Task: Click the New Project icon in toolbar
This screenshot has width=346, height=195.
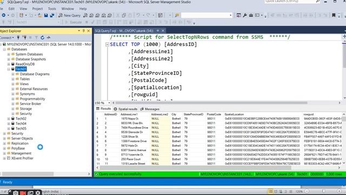Action: (21, 15)
